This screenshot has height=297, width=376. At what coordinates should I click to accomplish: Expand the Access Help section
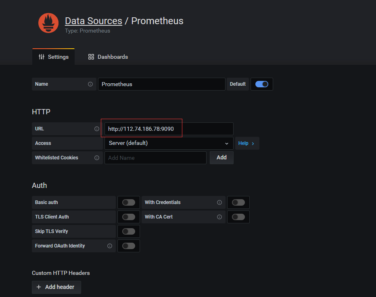pyautogui.click(x=246, y=143)
